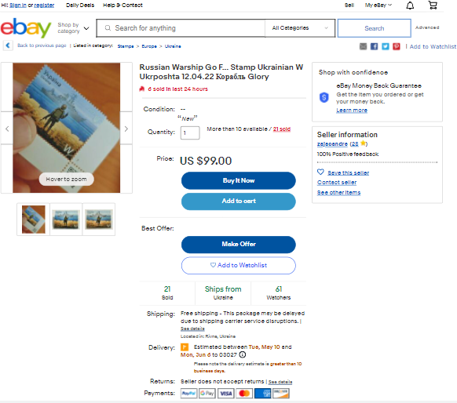This screenshot has height=403, width=457.
Task: Click the Make Offer button
Action: (x=239, y=244)
